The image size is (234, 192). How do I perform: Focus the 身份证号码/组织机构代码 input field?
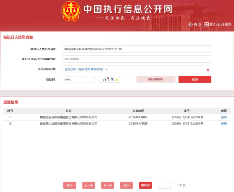click(136, 59)
